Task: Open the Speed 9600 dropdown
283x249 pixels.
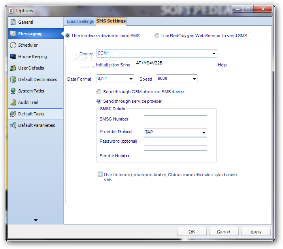Action: coord(194,79)
